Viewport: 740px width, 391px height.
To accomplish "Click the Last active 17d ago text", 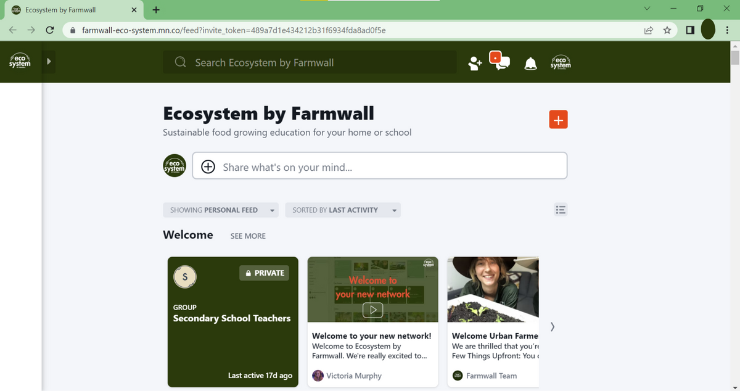I will pyautogui.click(x=260, y=376).
